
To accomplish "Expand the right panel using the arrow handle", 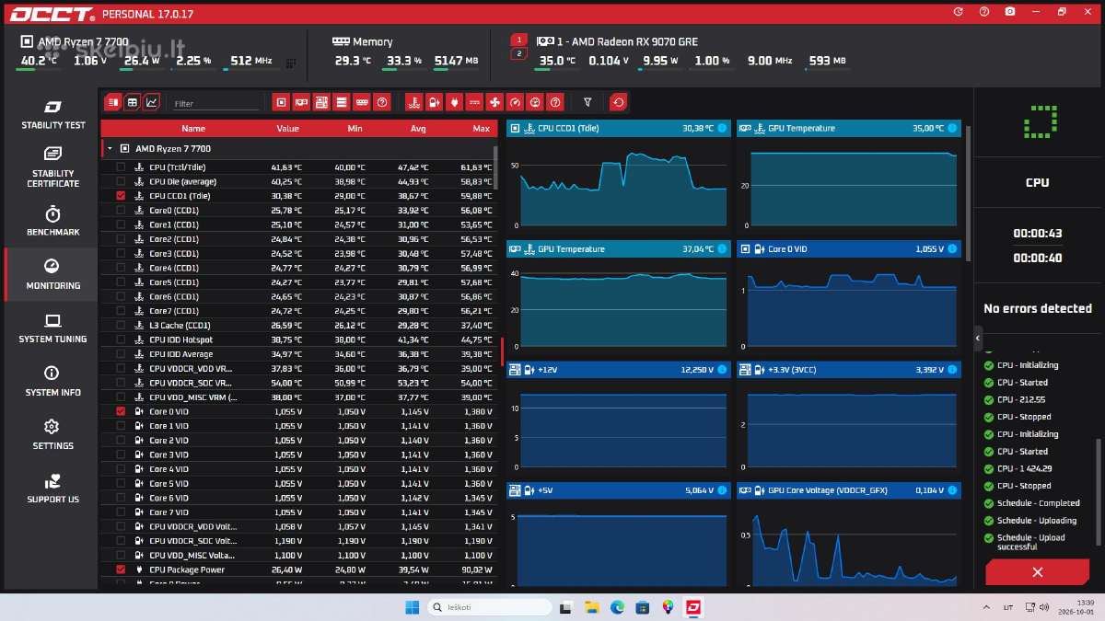I will coord(978,339).
